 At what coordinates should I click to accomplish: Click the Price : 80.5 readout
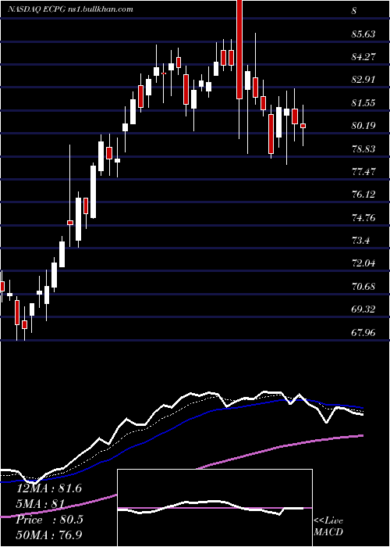click(x=49, y=520)
